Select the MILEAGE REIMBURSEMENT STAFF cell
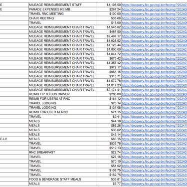The image size is (187, 187). [63, 5]
